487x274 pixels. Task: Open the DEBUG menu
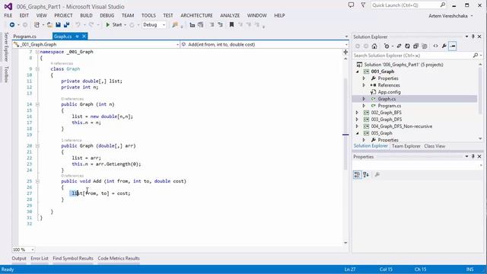pyautogui.click(x=107, y=15)
